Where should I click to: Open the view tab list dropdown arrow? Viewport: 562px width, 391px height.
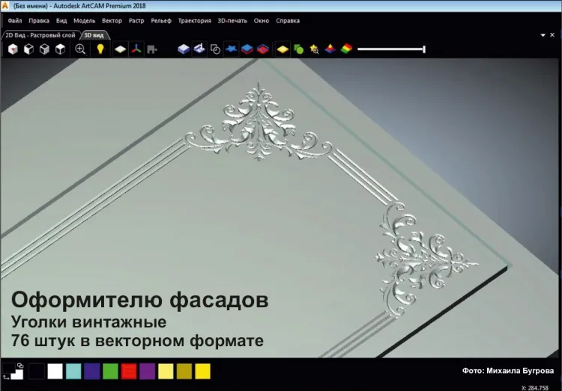coord(543,35)
